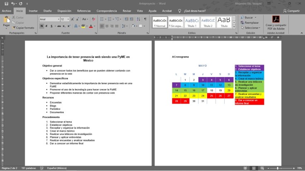Screen dimensions: 305x171
Task: Increase font size with the larger A icon
Action: click(x=73, y=19)
